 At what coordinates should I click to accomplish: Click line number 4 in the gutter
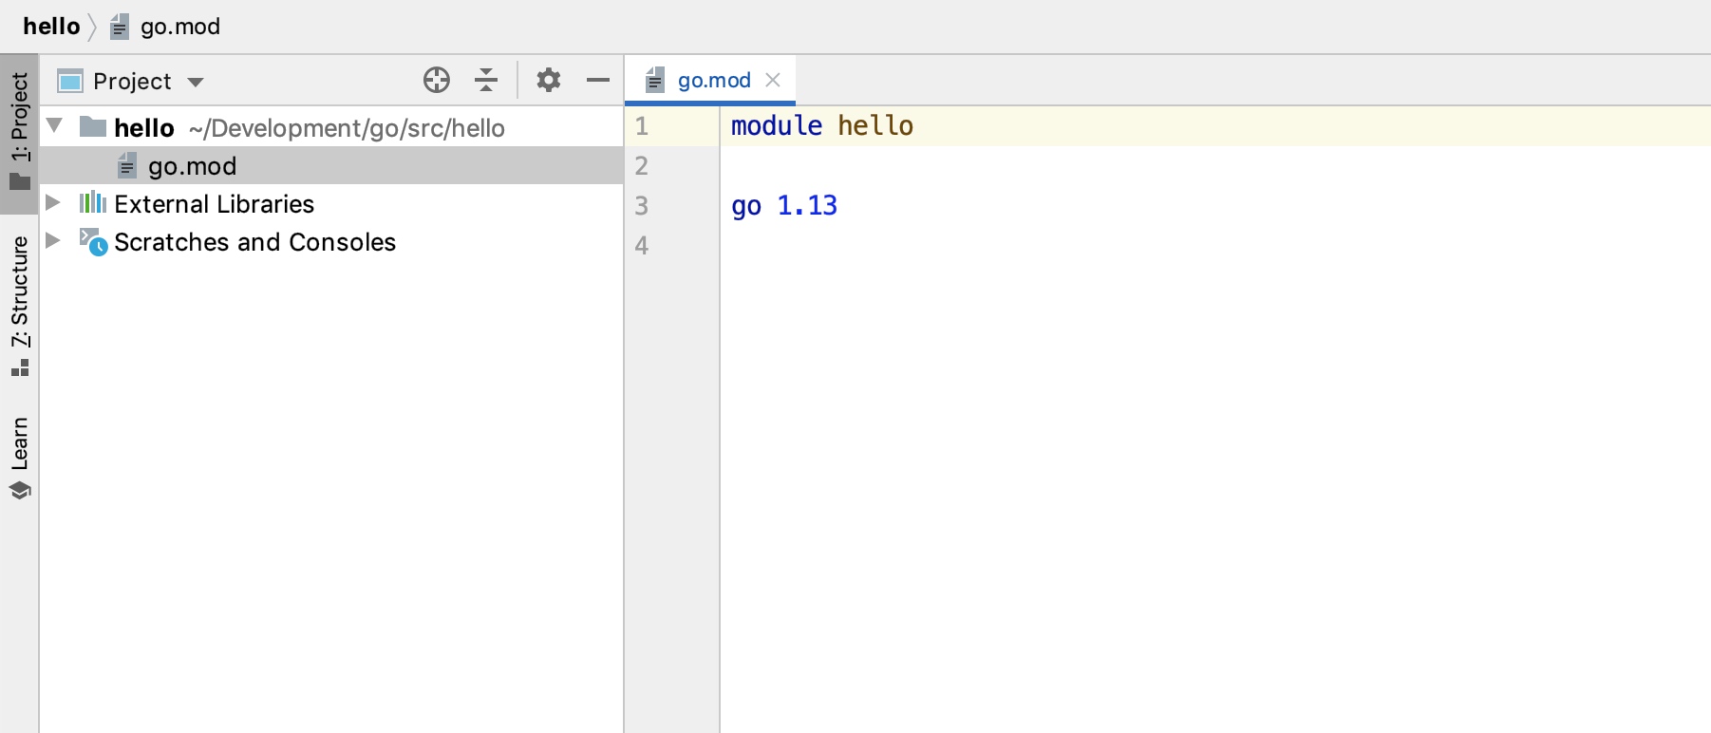[642, 246]
